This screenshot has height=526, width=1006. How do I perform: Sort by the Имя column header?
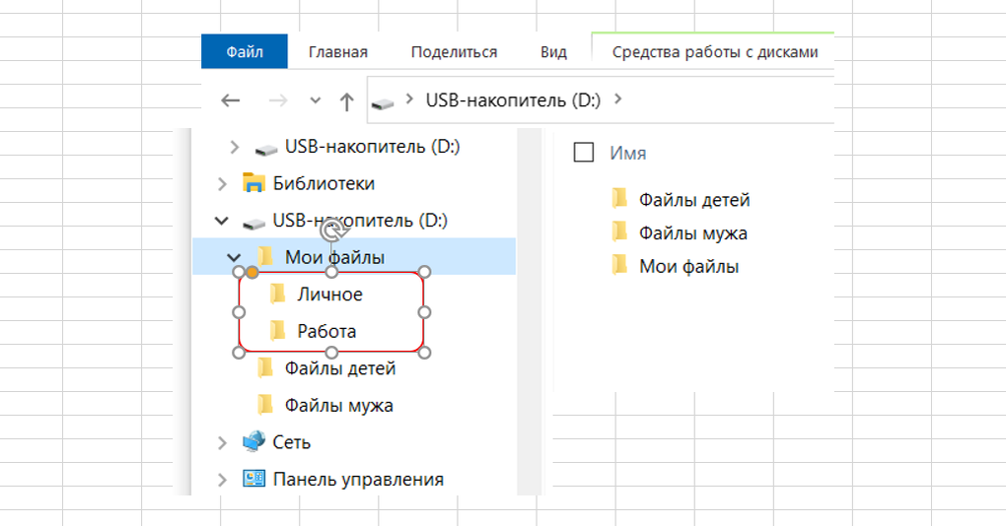pos(627,153)
